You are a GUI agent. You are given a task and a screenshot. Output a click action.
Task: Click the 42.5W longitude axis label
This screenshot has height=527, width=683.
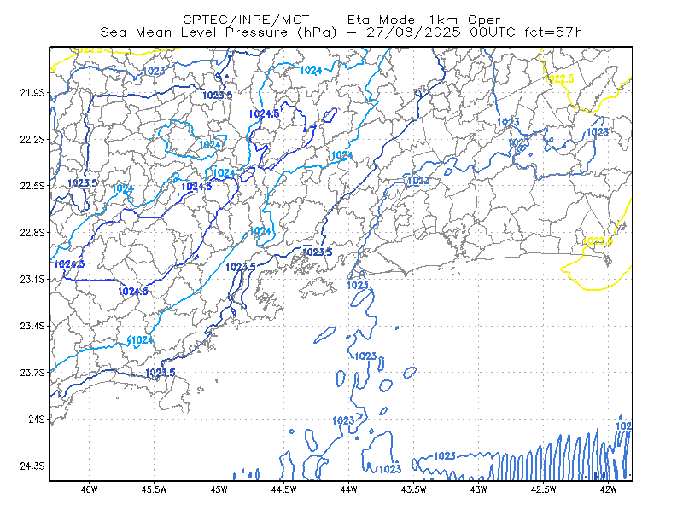coord(544,489)
